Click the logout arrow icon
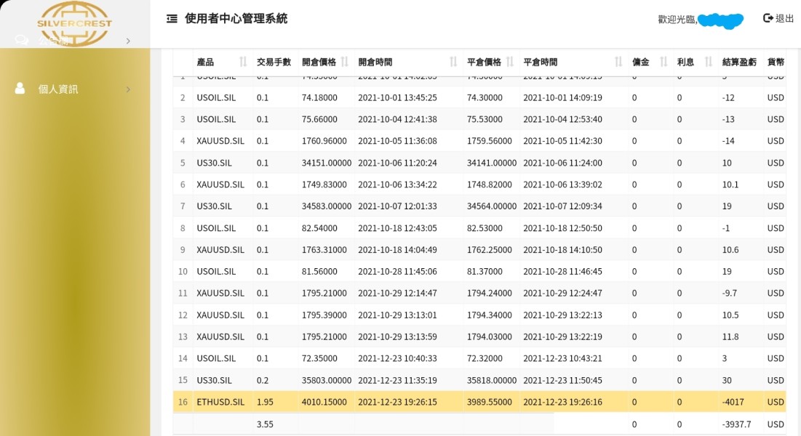801x436 pixels. pyautogui.click(x=768, y=18)
